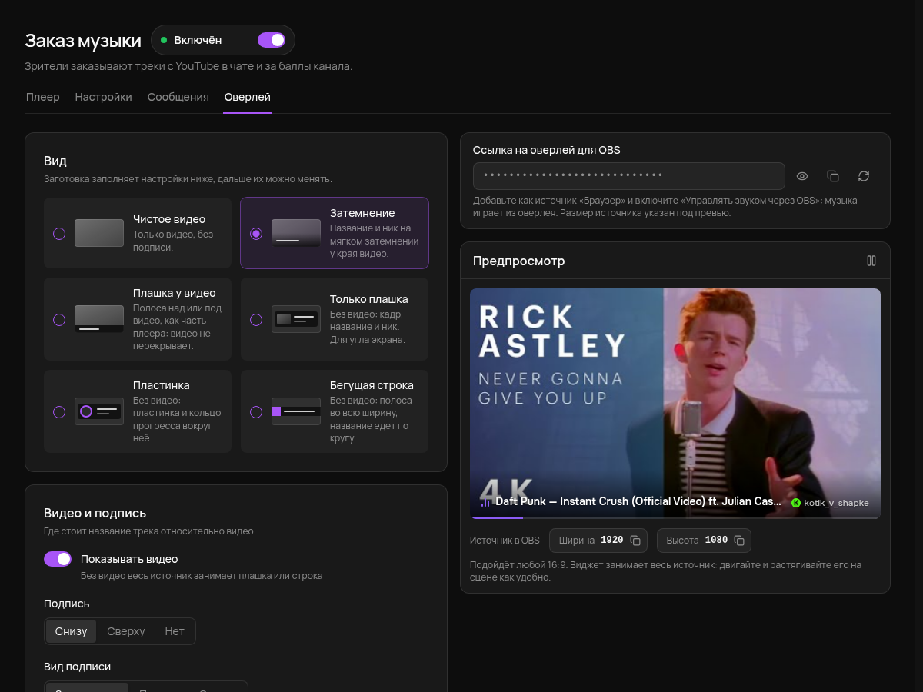Pick the Пластинка radio button
The width and height of the screenshot is (923, 692).
point(59,412)
